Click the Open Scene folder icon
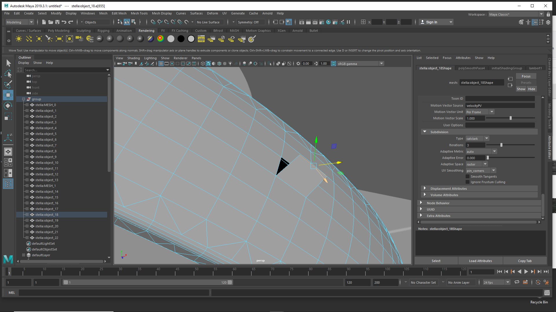 pyautogui.click(x=50, y=22)
